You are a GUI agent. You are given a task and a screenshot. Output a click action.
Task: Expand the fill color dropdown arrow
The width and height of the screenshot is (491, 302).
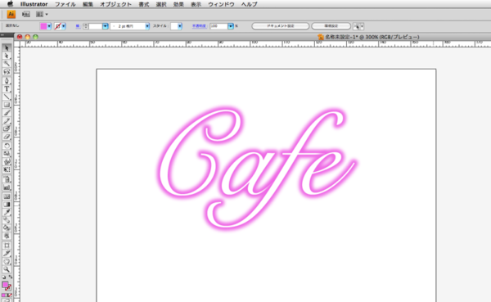(x=49, y=26)
